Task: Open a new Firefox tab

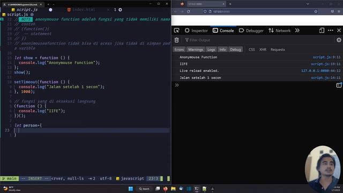Action: (x=230, y=4)
